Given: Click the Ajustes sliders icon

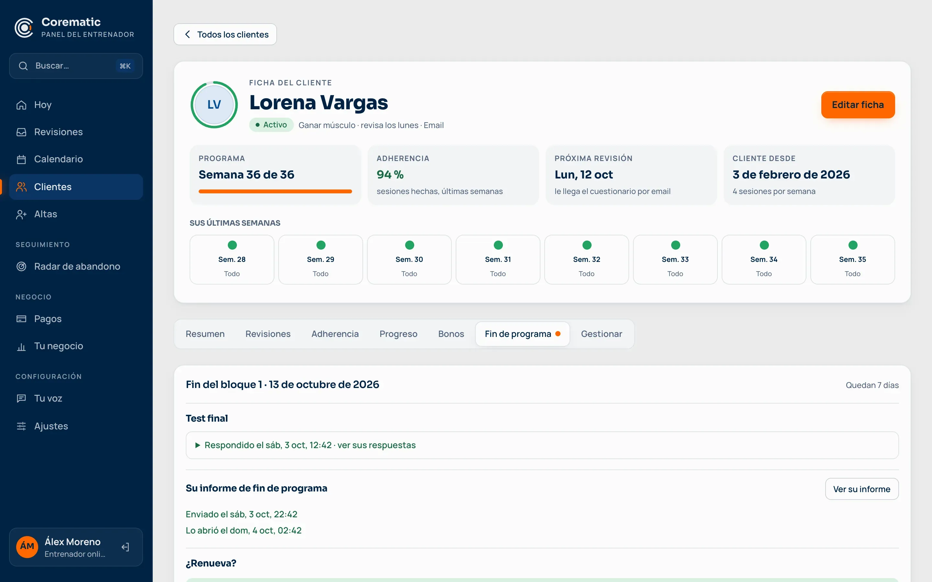Looking at the screenshot, I should 21,426.
